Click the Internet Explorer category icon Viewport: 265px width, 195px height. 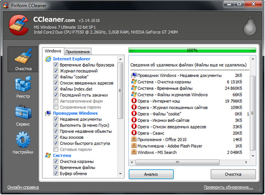click(48, 59)
